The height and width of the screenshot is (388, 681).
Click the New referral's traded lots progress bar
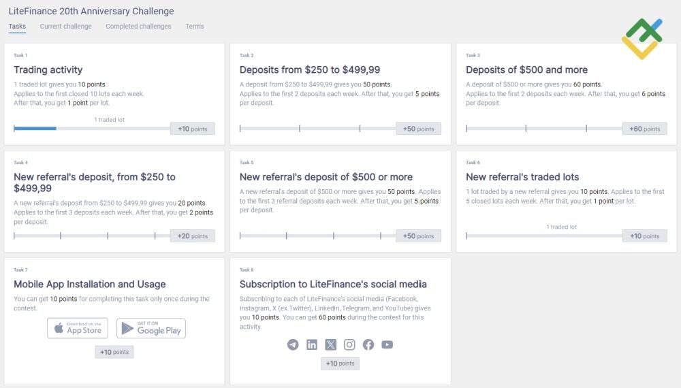click(x=543, y=236)
